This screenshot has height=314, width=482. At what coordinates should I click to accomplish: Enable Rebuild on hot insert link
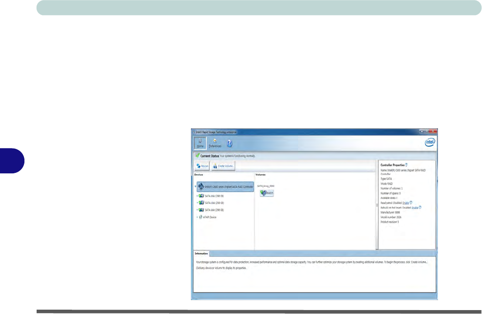(415, 207)
